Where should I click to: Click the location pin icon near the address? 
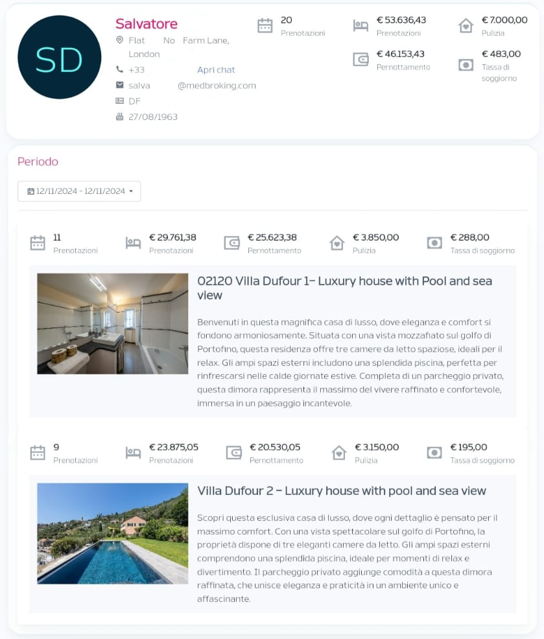(119, 40)
